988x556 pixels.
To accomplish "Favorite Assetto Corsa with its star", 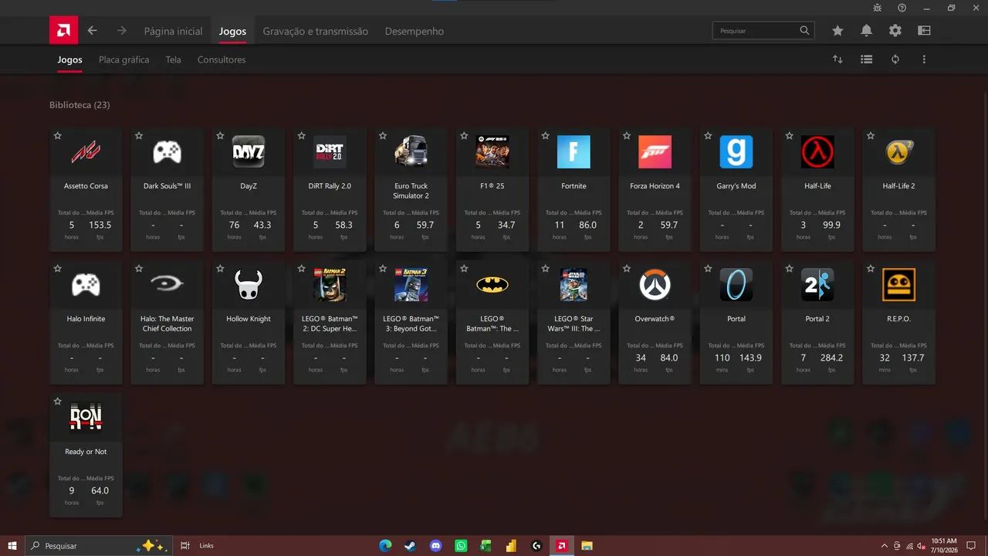I will pyautogui.click(x=57, y=136).
